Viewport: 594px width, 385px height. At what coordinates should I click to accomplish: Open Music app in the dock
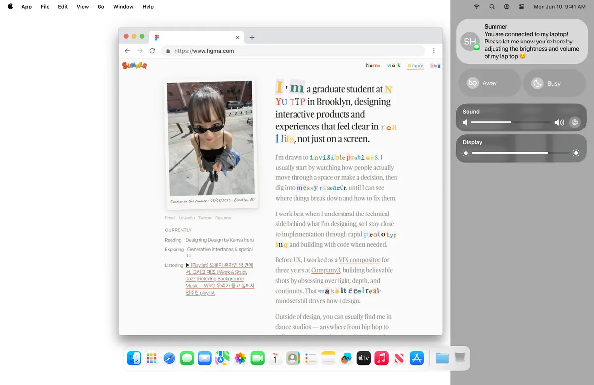click(381, 358)
